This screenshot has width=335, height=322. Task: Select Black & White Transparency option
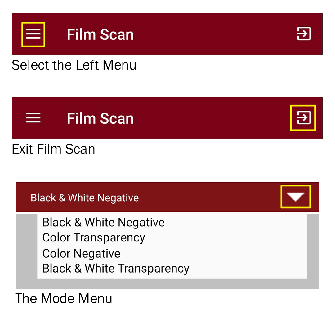click(116, 268)
